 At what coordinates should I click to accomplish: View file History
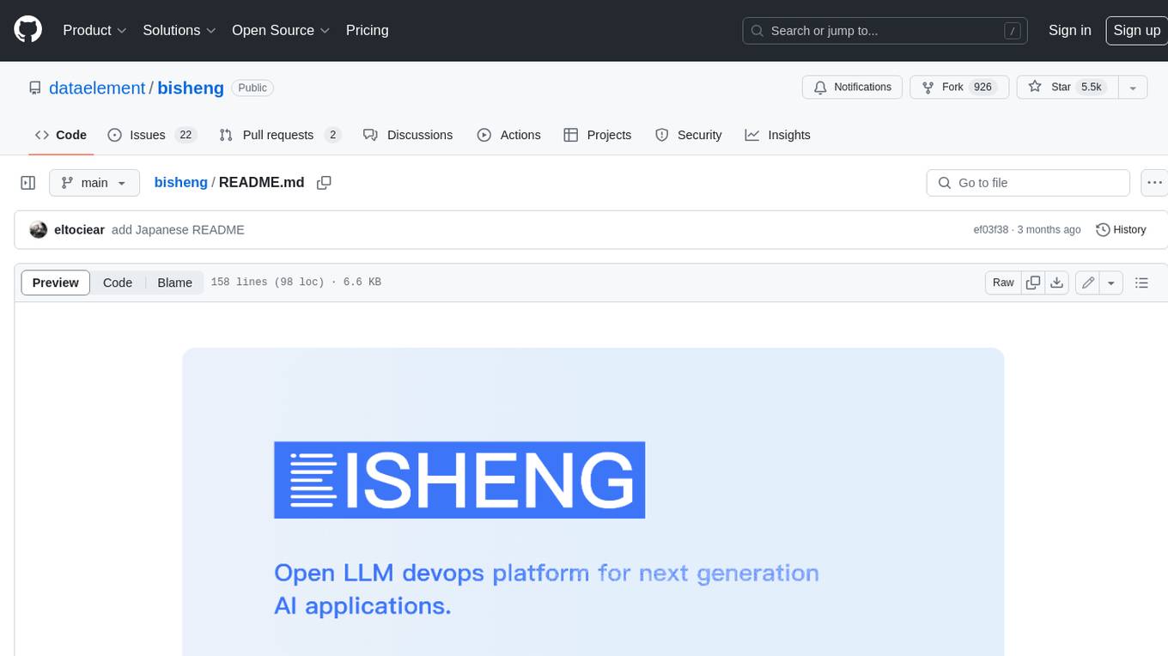1121,229
